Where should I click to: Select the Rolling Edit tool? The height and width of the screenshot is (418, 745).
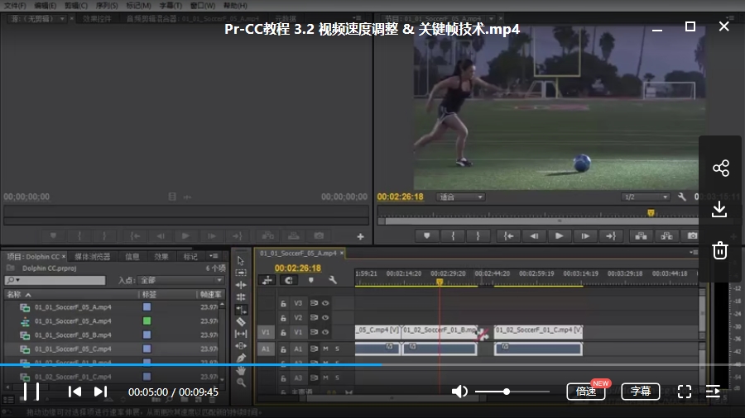pyautogui.click(x=241, y=297)
